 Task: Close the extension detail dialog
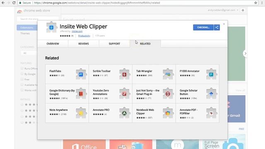pos(224,24)
